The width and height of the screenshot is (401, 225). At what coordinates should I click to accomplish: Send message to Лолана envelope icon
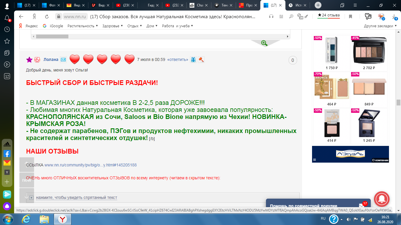(63, 59)
